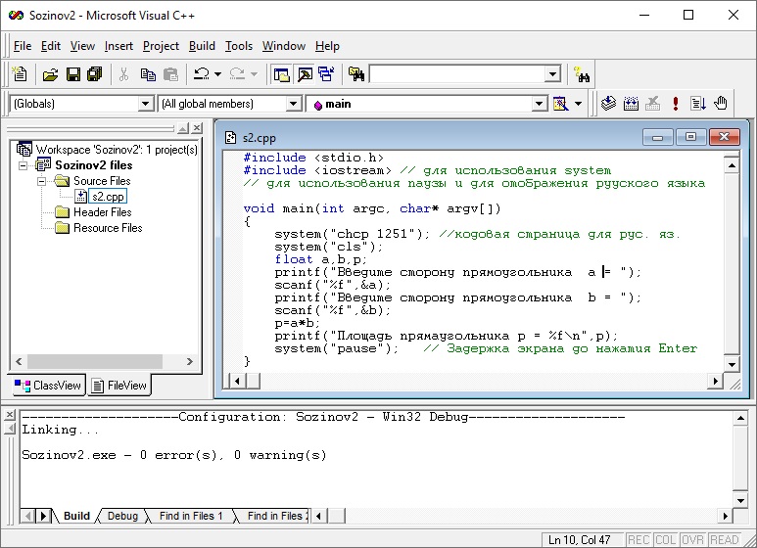
Task: Switch to the ClassView tab
Action: (48, 386)
